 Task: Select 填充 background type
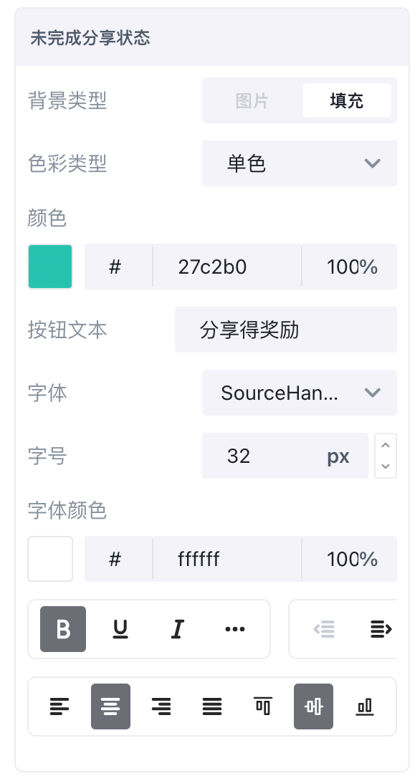pyautogui.click(x=346, y=100)
